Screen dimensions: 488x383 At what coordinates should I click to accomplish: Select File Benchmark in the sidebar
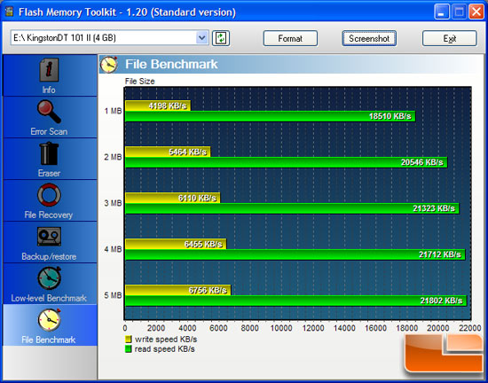click(50, 325)
